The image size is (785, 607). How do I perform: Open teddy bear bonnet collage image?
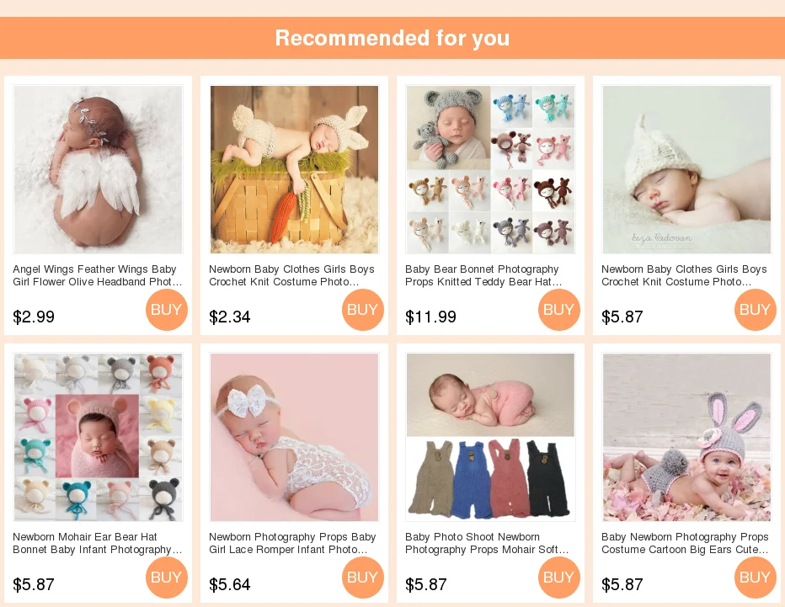(490, 169)
